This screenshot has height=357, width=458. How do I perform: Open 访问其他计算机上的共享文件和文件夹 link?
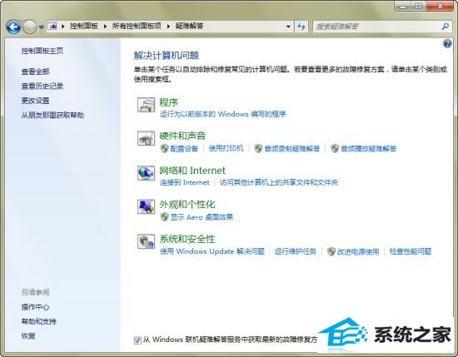(279, 182)
